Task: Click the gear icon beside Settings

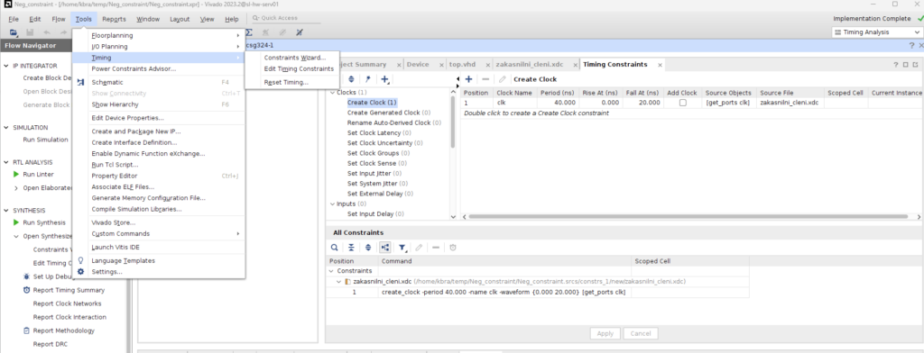Action: pyautogui.click(x=80, y=272)
